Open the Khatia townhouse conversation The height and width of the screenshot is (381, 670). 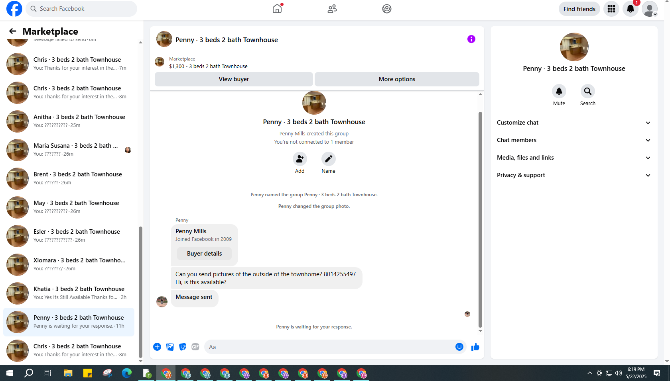tap(69, 293)
